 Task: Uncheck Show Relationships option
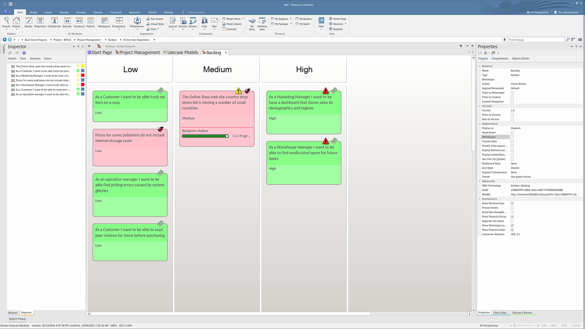(512, 203)
